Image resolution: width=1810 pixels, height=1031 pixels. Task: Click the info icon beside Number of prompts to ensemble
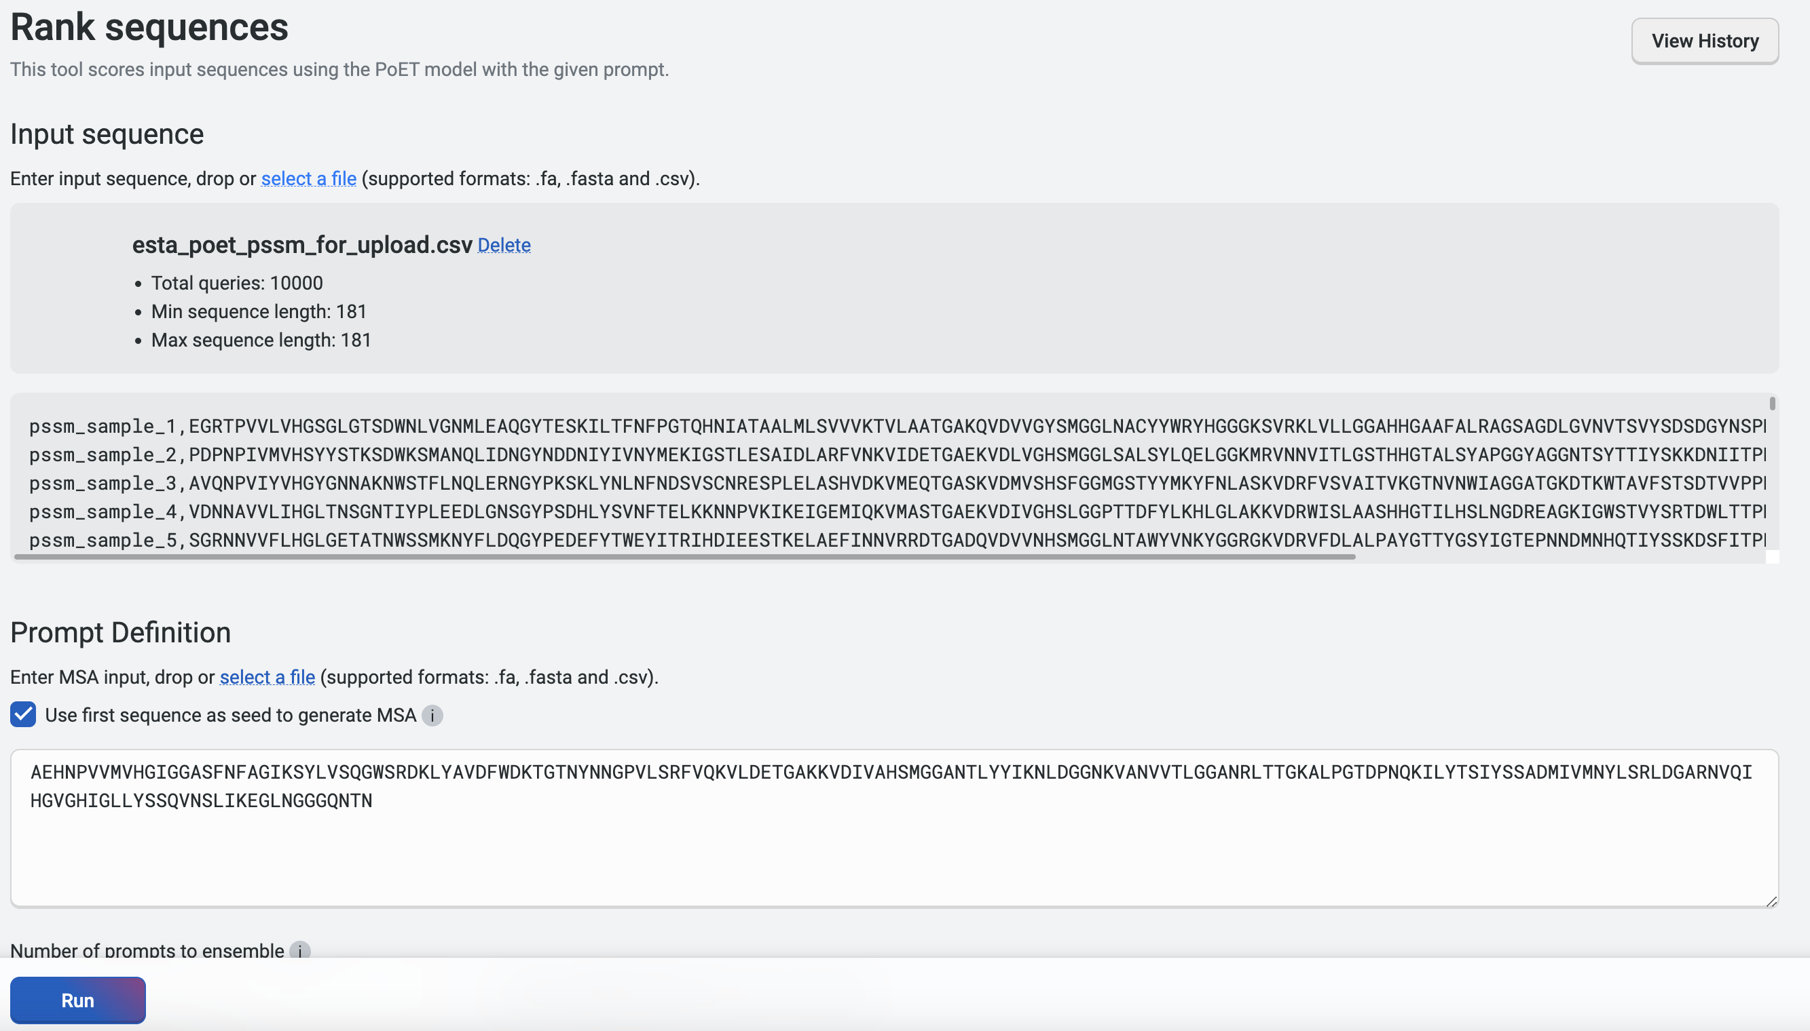pos(301,951)
